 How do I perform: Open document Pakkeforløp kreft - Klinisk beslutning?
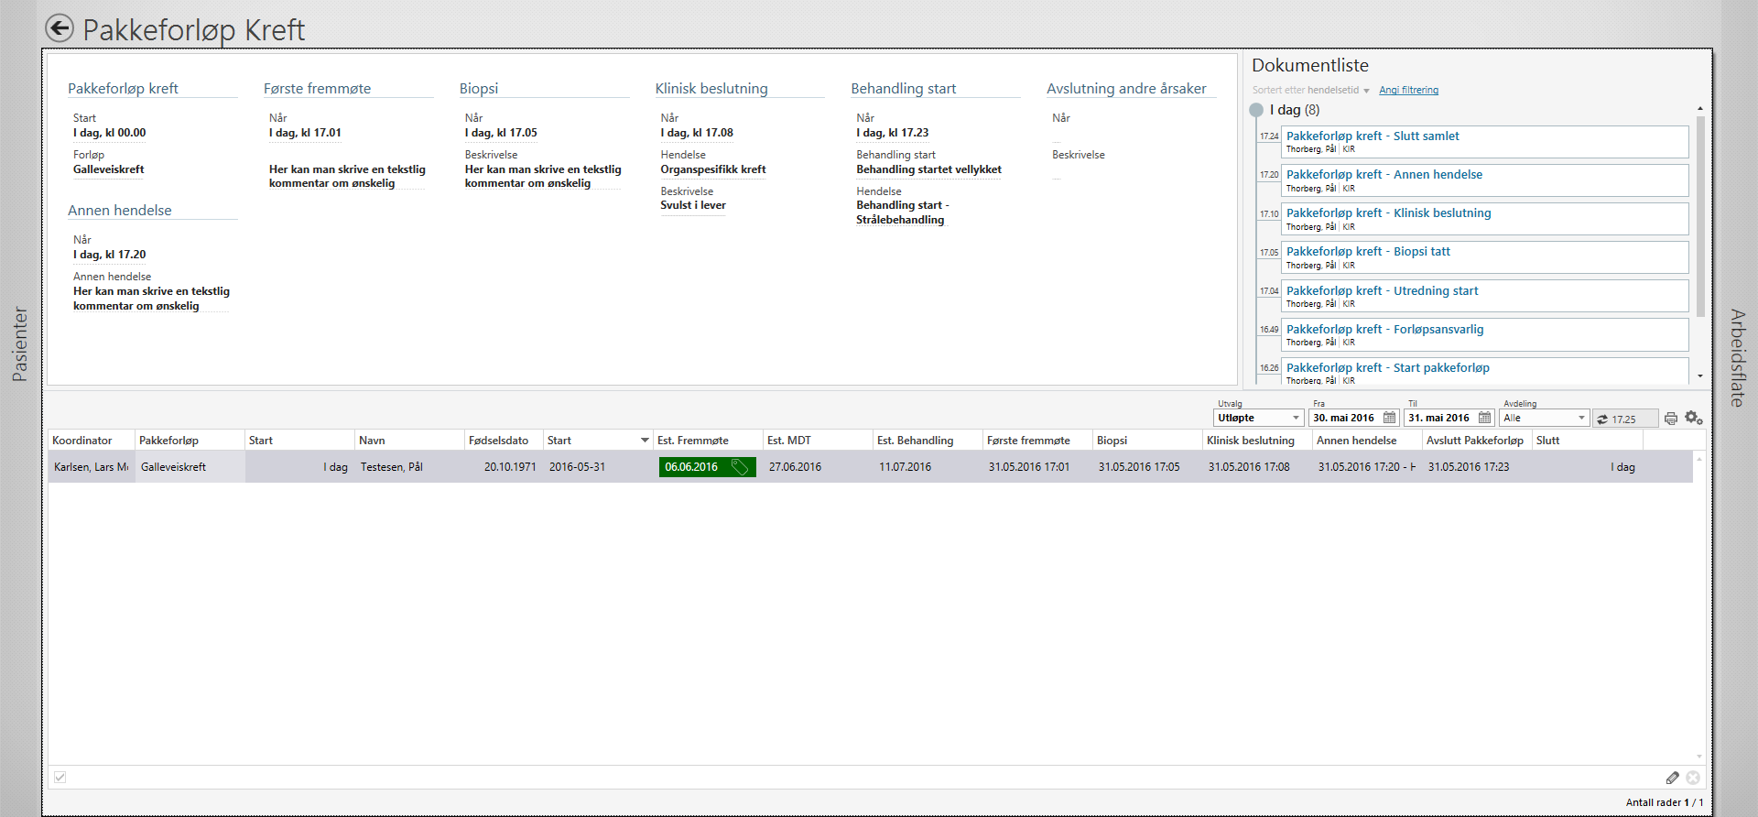tap(1484, 219)
